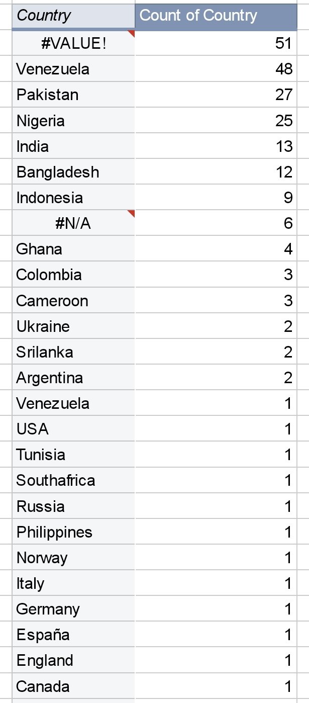Click the #N/A error cell

pyautogui.click(x=73, y=223)
